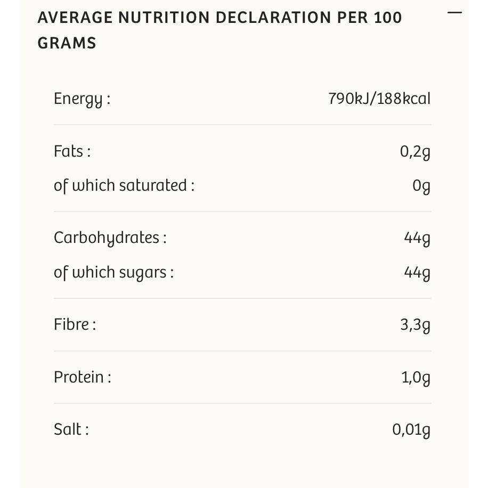This screenshot has width=488, height=488.
Task: Click the 44g value beside Carbohydrates
Action: point(417,238)
